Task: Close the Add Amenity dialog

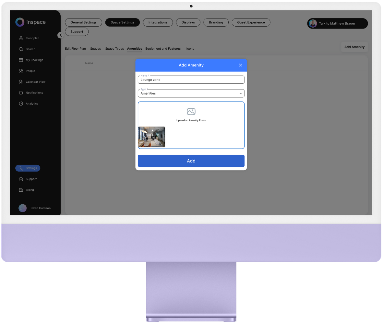Action: pyautogui.click(x=241, y=65)
